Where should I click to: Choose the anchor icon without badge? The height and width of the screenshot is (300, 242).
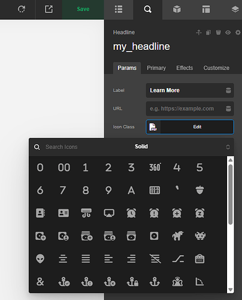tap(155, 282)
